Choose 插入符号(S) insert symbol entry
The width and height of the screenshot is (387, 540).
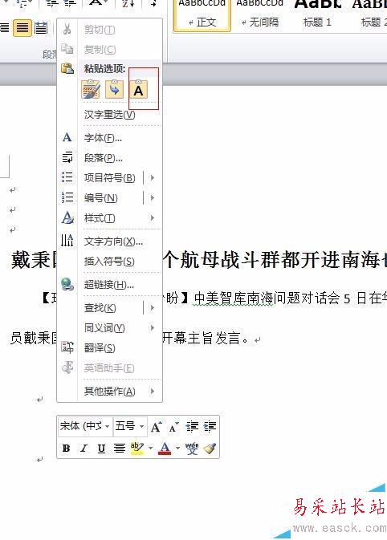click(x=109, y=262)
